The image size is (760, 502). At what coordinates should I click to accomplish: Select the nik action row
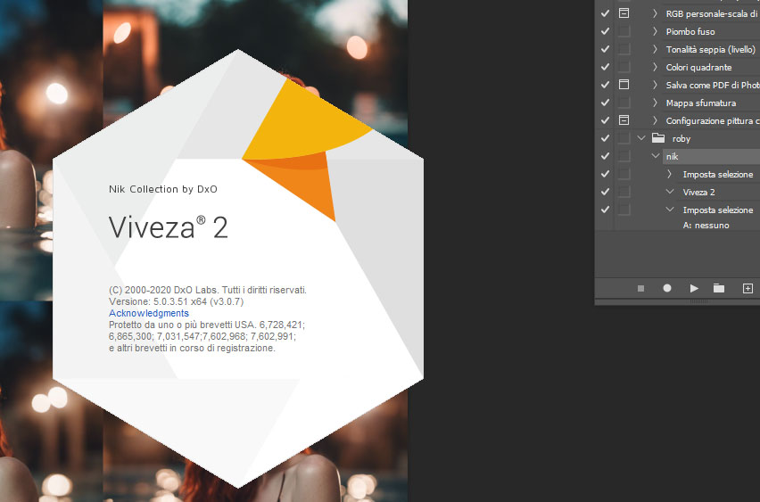(711, 156)
